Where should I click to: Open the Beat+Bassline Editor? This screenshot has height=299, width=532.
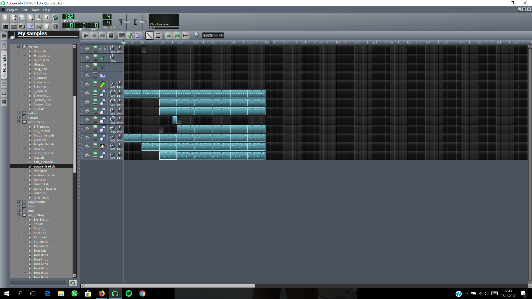coord(14,27)
